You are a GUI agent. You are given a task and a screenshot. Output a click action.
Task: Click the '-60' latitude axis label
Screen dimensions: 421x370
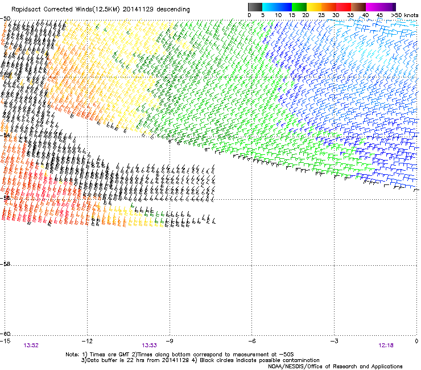[5, 334]
